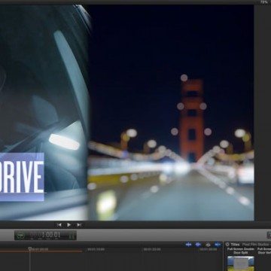The height and width of the screenshot is (271, 271).
Task: Toggle snapping in the timeline
Action: pyautogui.click(x=218, y=245)
